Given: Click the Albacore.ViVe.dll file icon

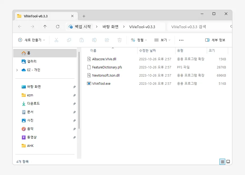Looking at the screenshot, I should click(x=89, y=59).
